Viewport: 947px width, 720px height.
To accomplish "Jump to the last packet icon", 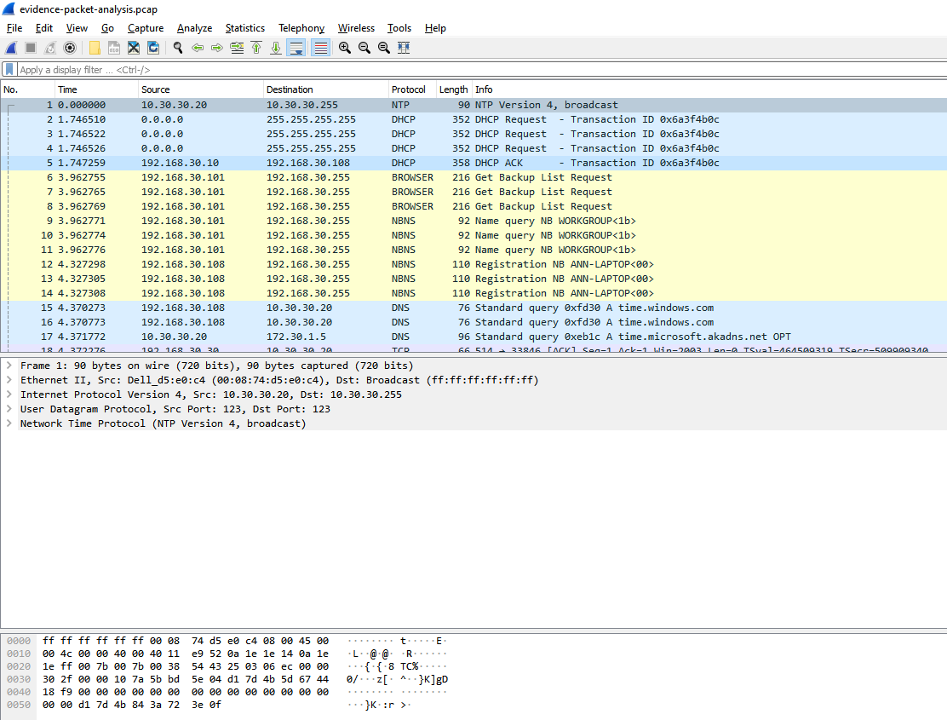I will [x=276, y=48].
